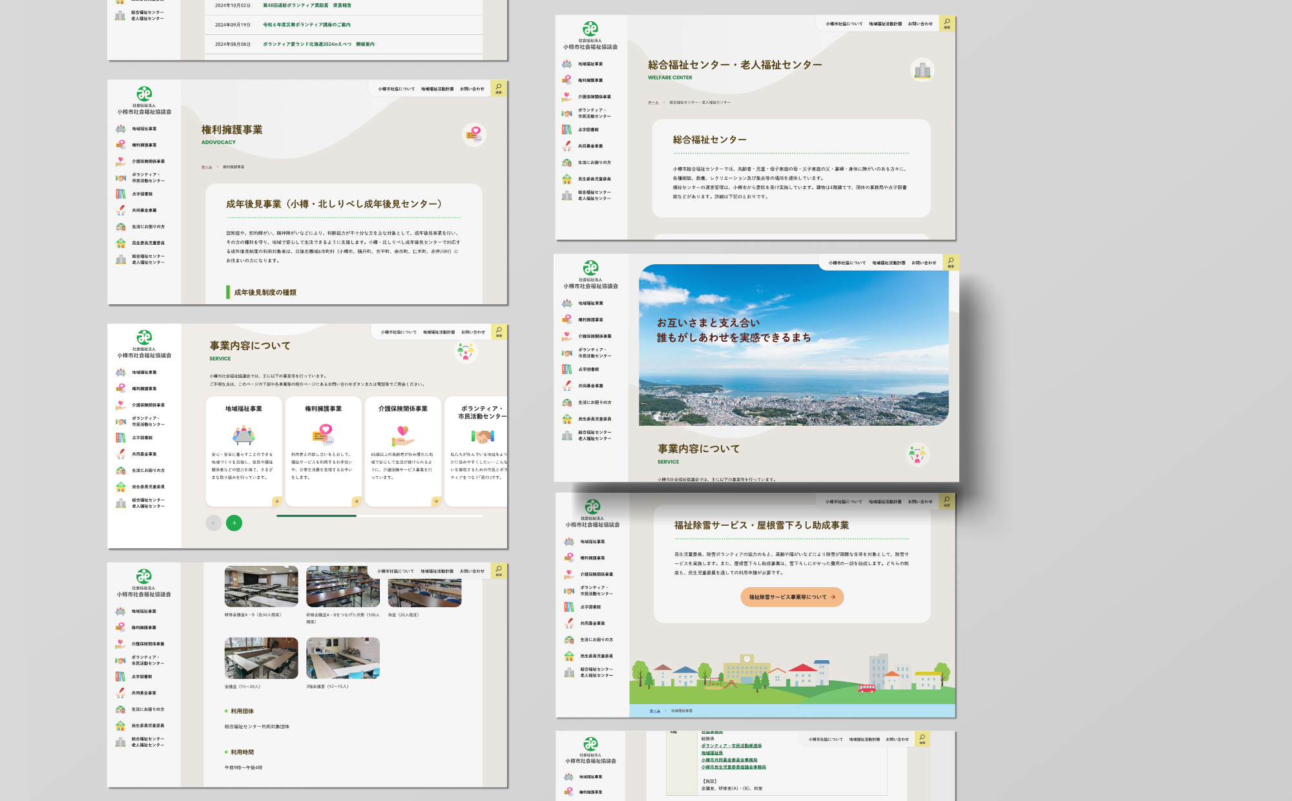Screen dimensions: 1292x801
Task: Open news link 第48回道新ボランティア奨励賞 受賞報告
Action: click(x=307, y=5)
